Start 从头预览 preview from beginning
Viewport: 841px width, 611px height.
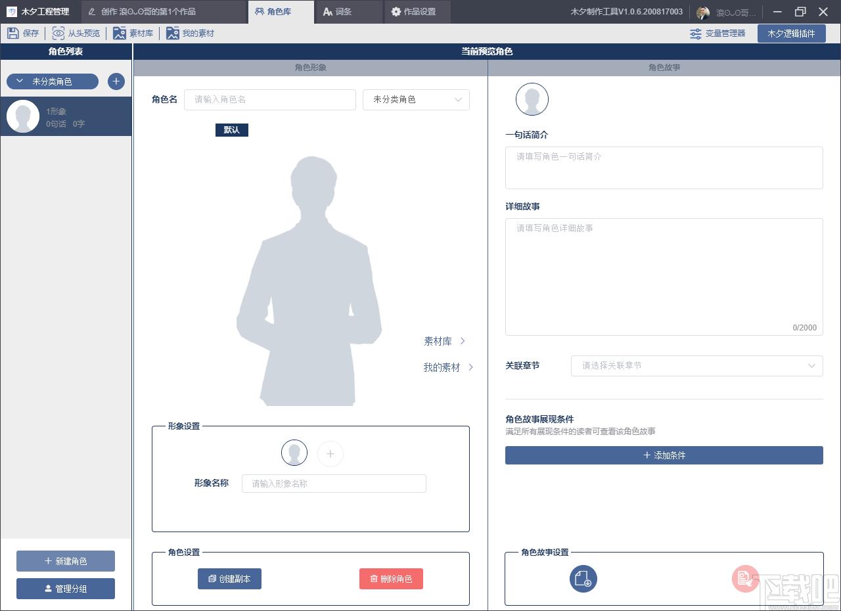76,34
